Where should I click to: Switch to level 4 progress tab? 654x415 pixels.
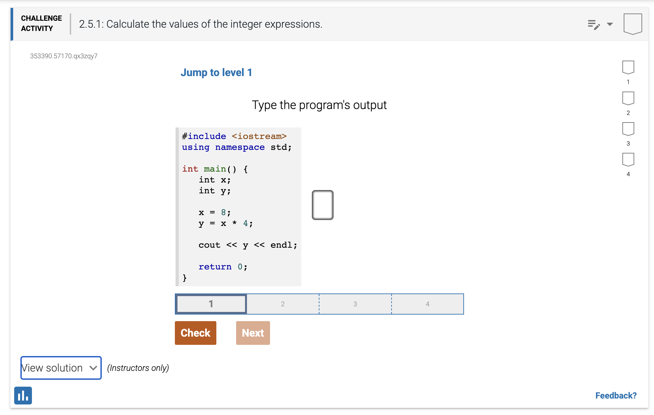[427, 304]
